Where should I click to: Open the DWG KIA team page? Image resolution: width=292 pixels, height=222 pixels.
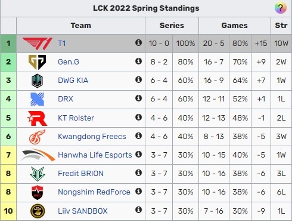pyautogui.click(x=73, y=81)
